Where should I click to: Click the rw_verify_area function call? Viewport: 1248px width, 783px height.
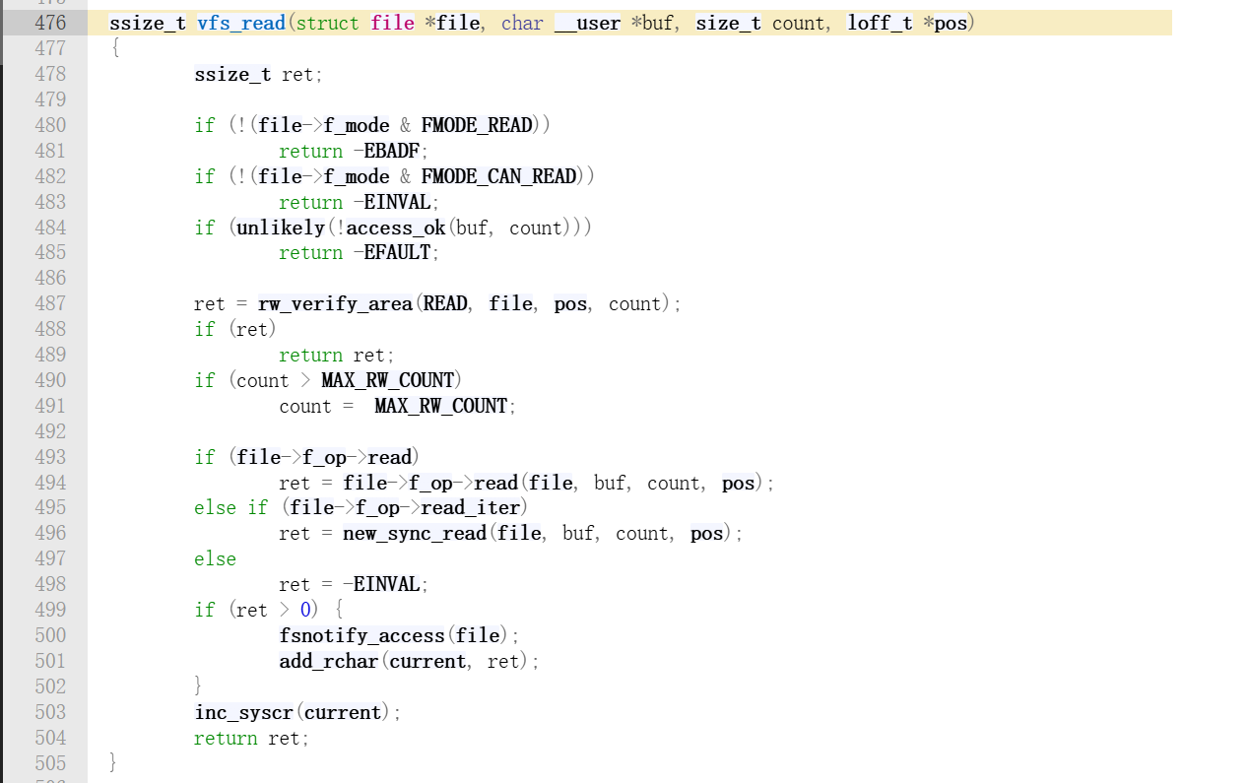tap(335, 304)
